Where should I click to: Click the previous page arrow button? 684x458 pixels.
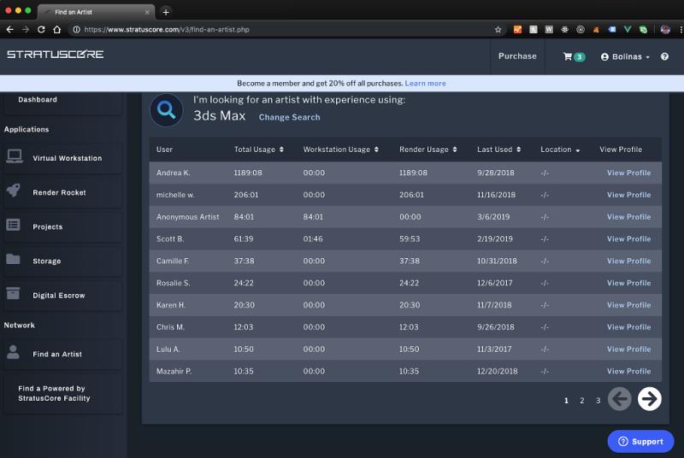tap(620, 398)
